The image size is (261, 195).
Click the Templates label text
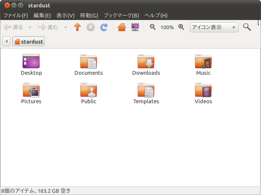(x=146, y=101)
